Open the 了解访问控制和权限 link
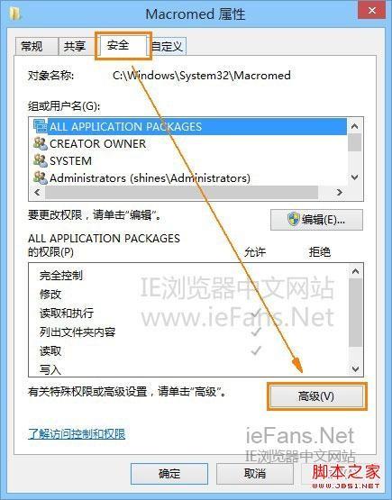The height and width of the screenshot is (500, 392). click(77, 433)
